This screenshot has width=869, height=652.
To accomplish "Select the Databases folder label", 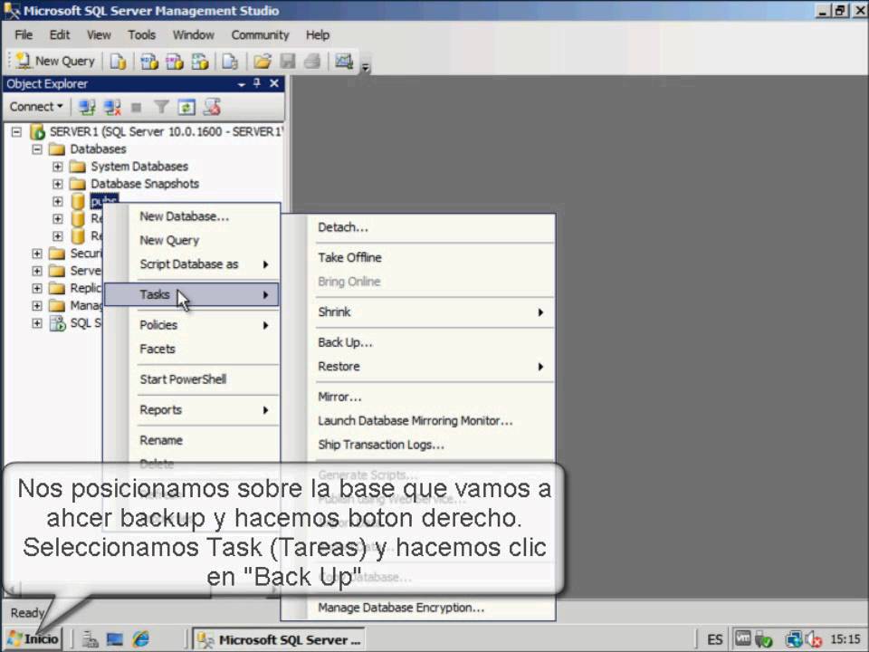I will coord(98,149).
